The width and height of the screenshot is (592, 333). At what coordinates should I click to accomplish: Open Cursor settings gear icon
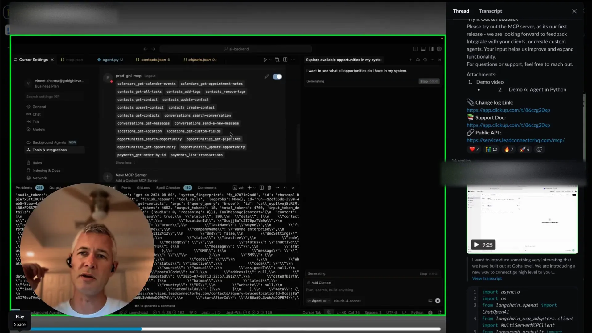pos(439,49)
